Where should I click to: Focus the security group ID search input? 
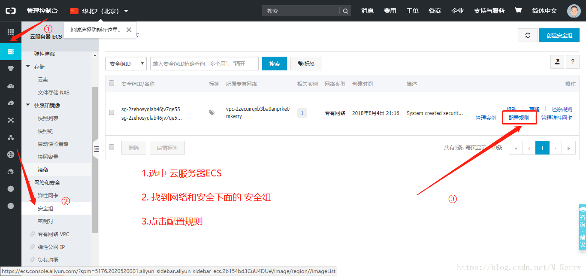click(x=204, y=64)
